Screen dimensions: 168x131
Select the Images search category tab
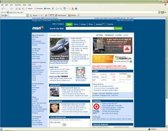83,24
